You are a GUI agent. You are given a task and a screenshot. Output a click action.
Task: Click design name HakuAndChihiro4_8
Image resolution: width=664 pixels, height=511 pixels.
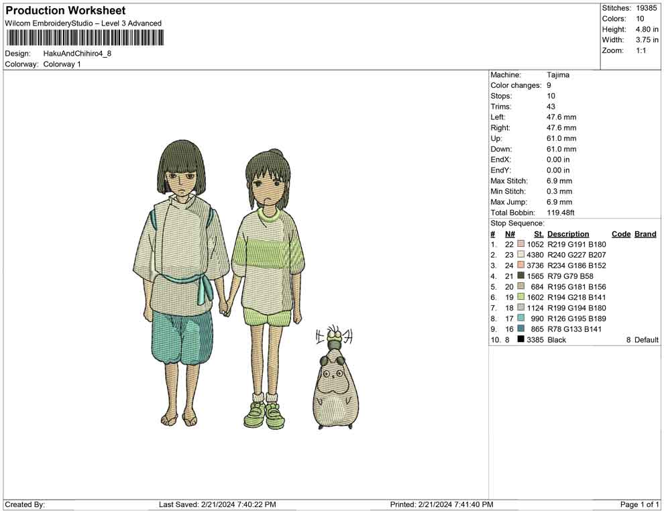[77, 54]
